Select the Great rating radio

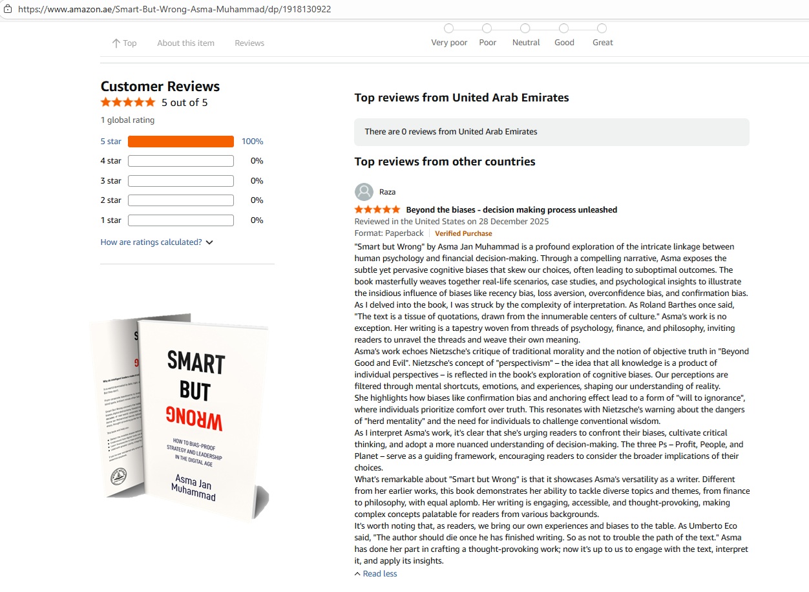point(602,28)
